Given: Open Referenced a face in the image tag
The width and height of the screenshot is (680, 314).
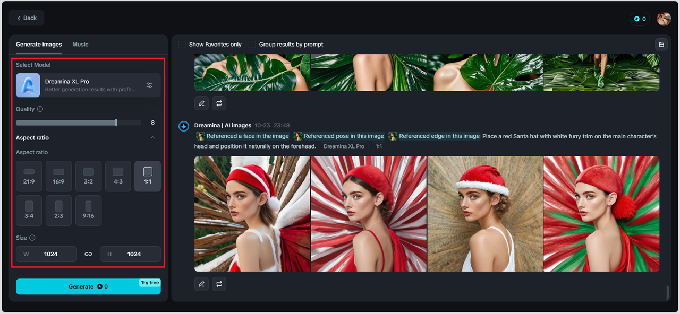Looking at the screenshot, I should coord(243,136).
